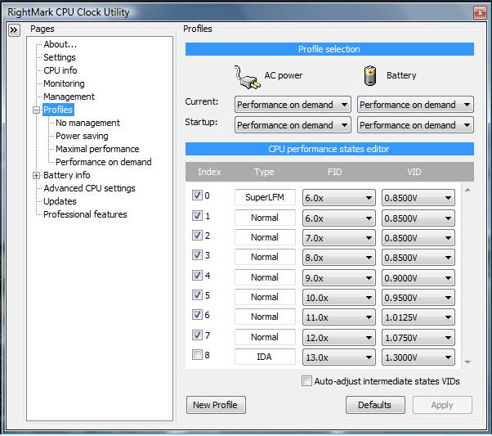Open the 10.0x FID dropdown
Viewport: 492px width, 436px height.
click(x=339, y=297)
